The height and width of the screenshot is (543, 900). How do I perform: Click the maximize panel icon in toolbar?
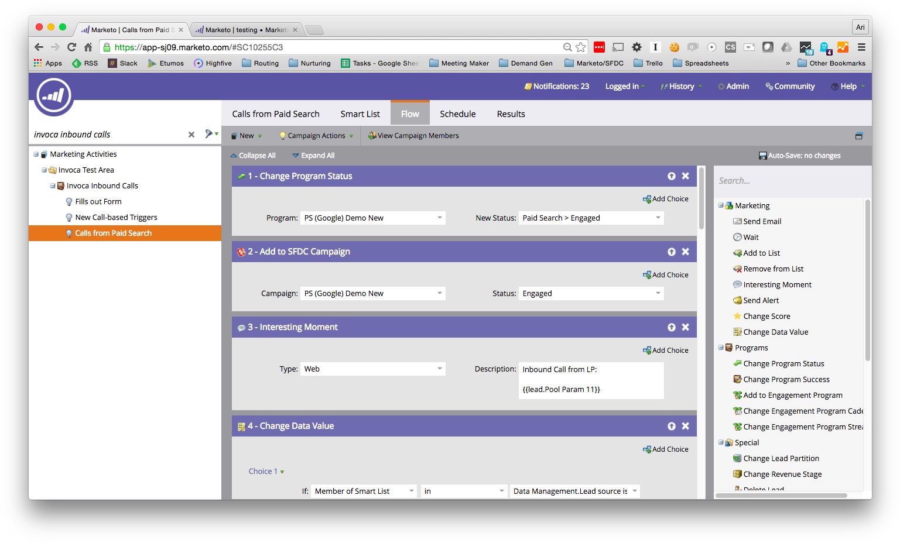click(x=859, y=136)
